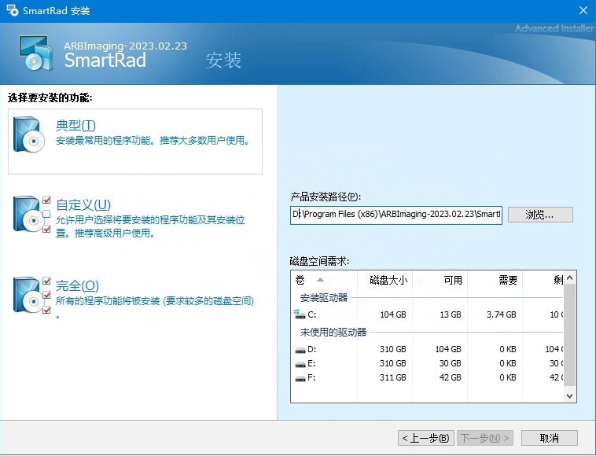Click the 下一步(N) next button
The height and width of the screenshot is (456, 596).
pos(485,438)
